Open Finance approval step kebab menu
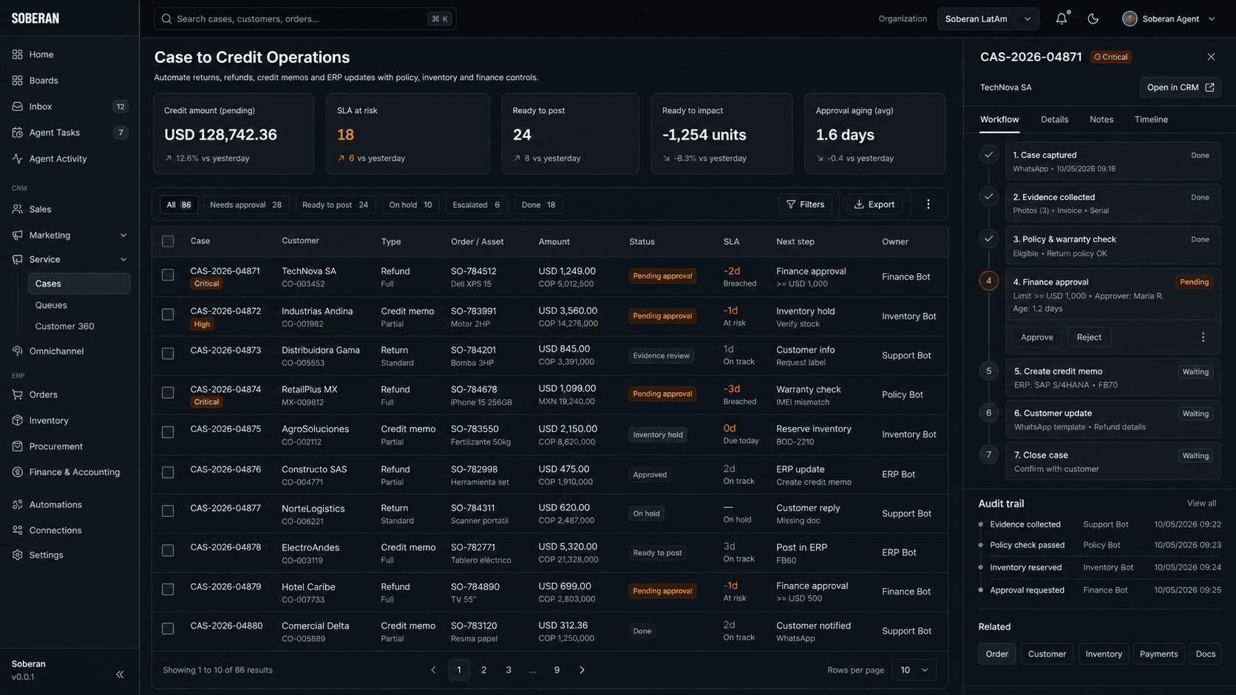This screenshot has width=1236, height=695. tap(1203, 338)
